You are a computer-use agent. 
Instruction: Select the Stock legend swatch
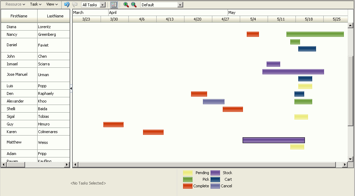(215, 173)
